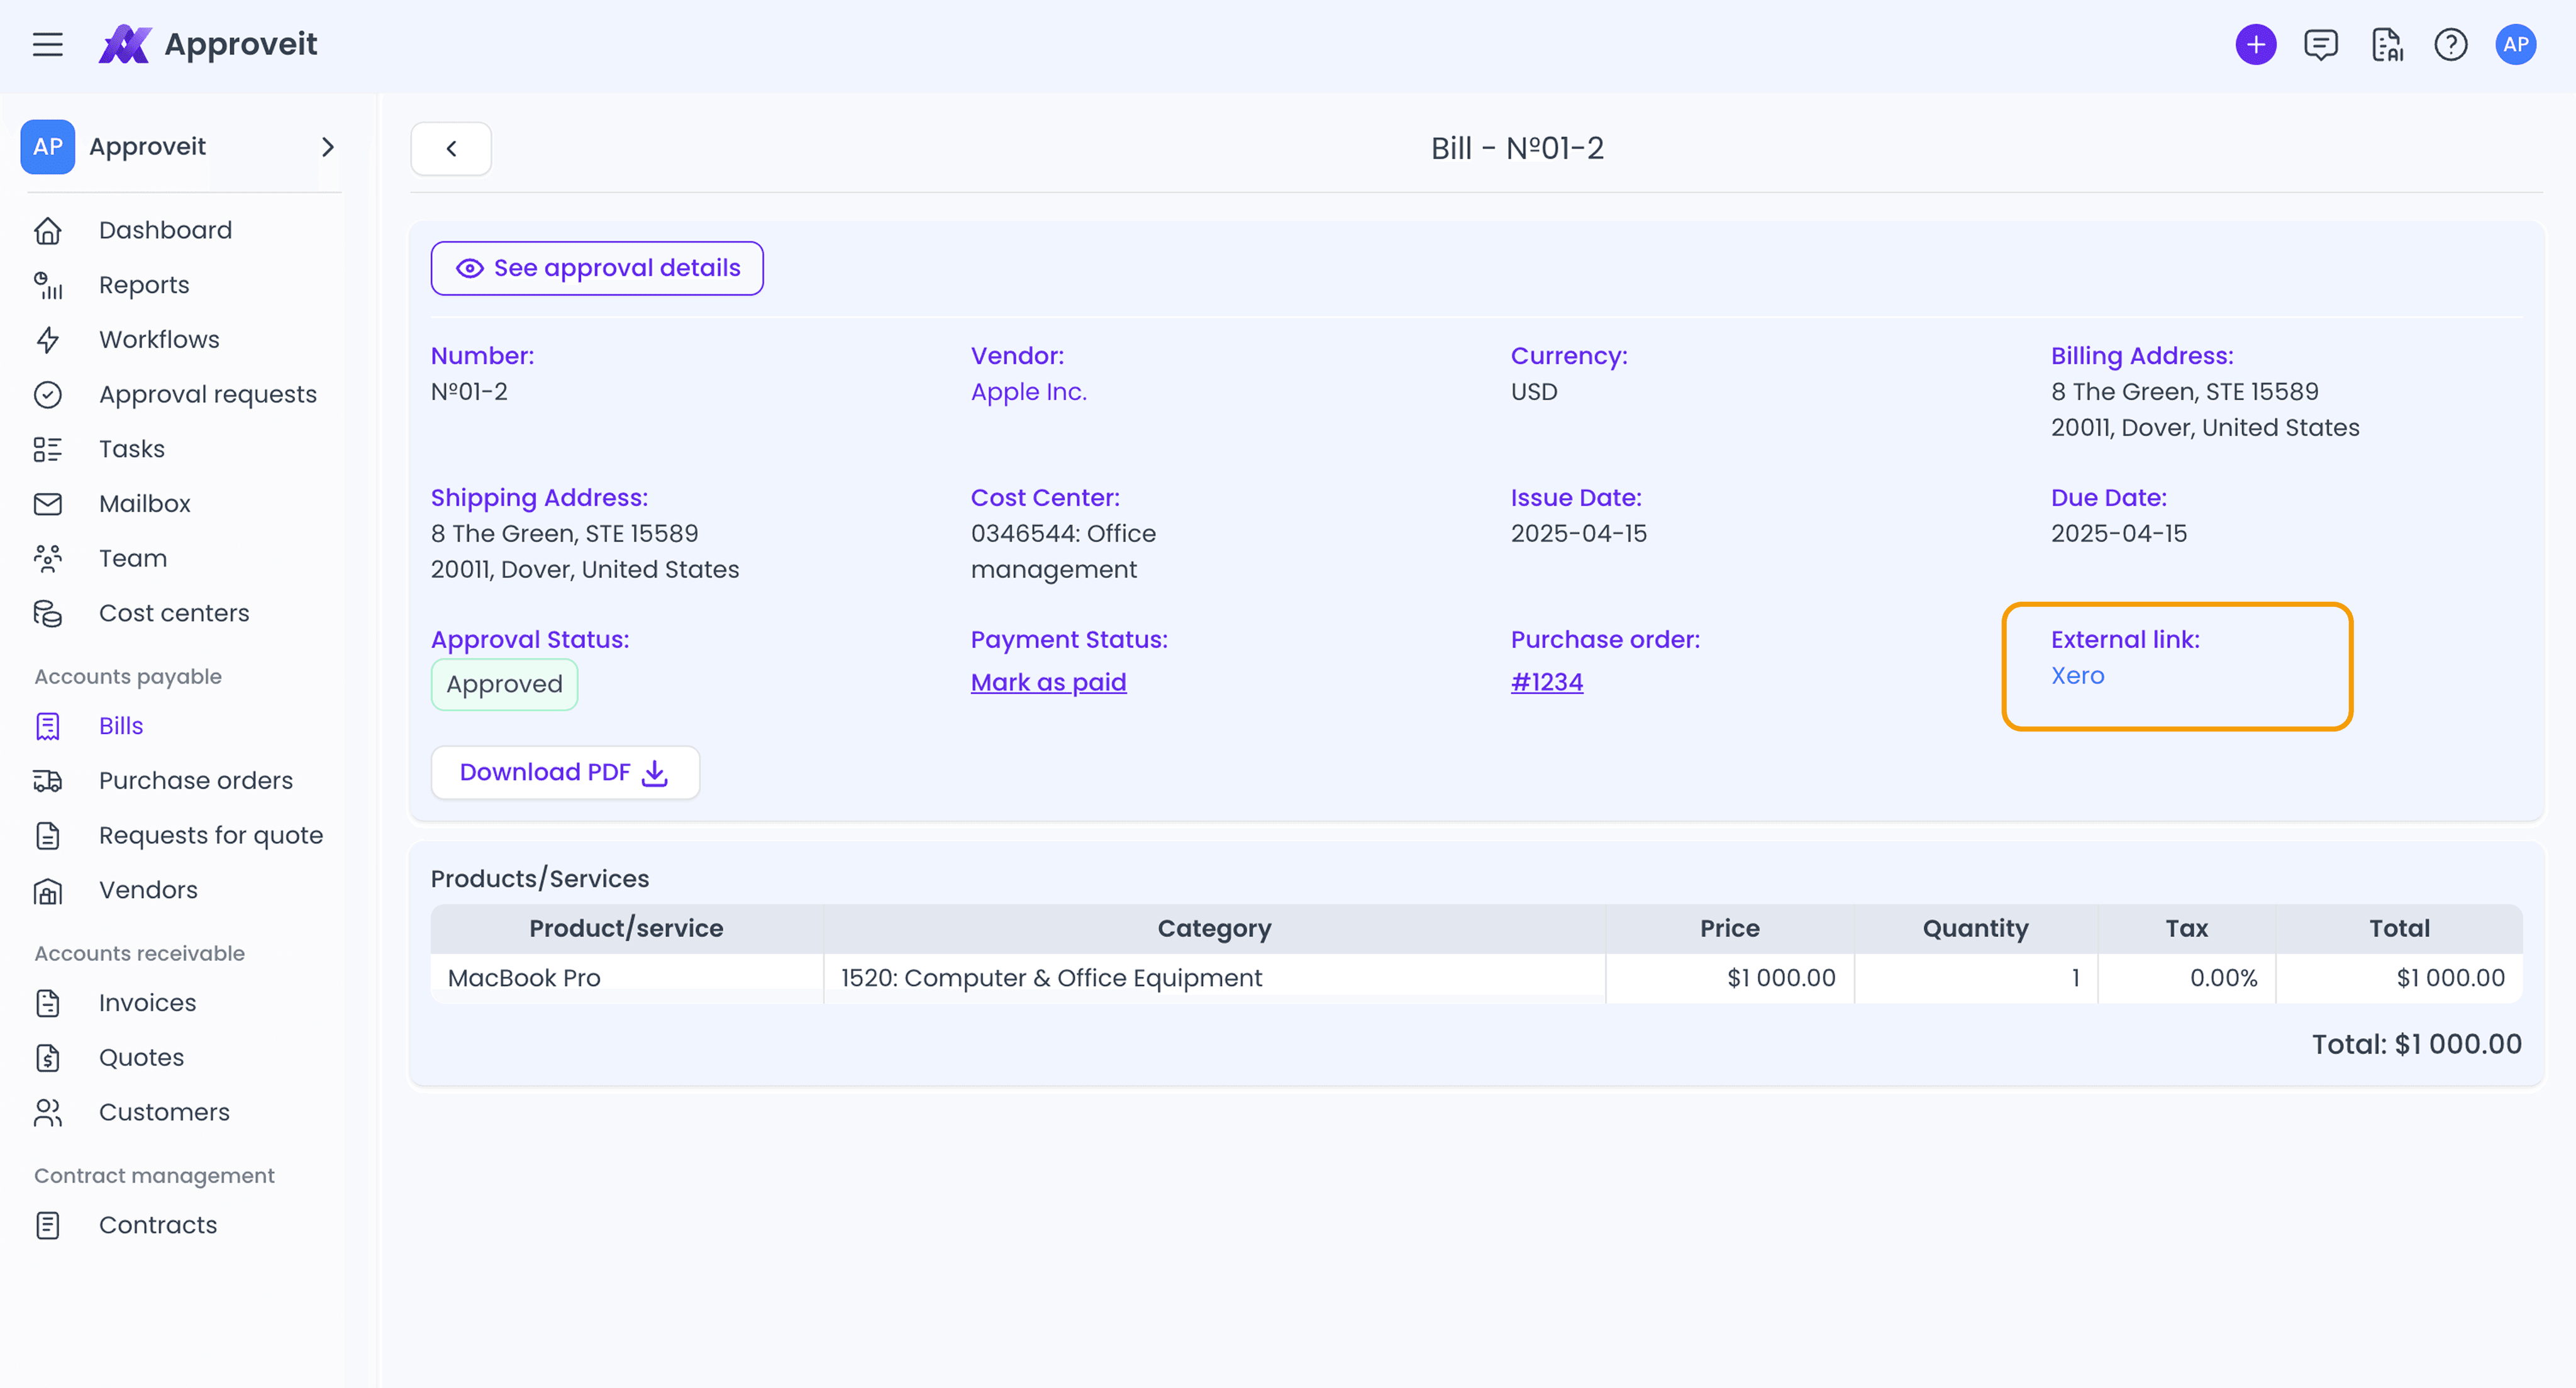The width and height of the screenshot is (2576, 1388).
Task: Select the Purchase orders icon
Action: [48, 781]
